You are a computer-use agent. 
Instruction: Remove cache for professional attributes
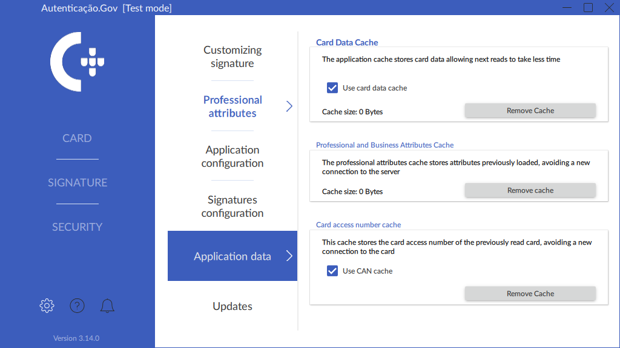click(x=530, y=190)
